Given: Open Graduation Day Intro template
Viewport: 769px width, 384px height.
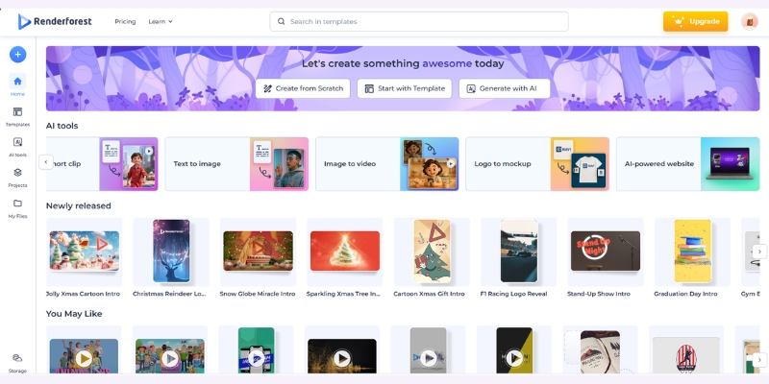Looking at the screenshot, I should coord(692,252).
